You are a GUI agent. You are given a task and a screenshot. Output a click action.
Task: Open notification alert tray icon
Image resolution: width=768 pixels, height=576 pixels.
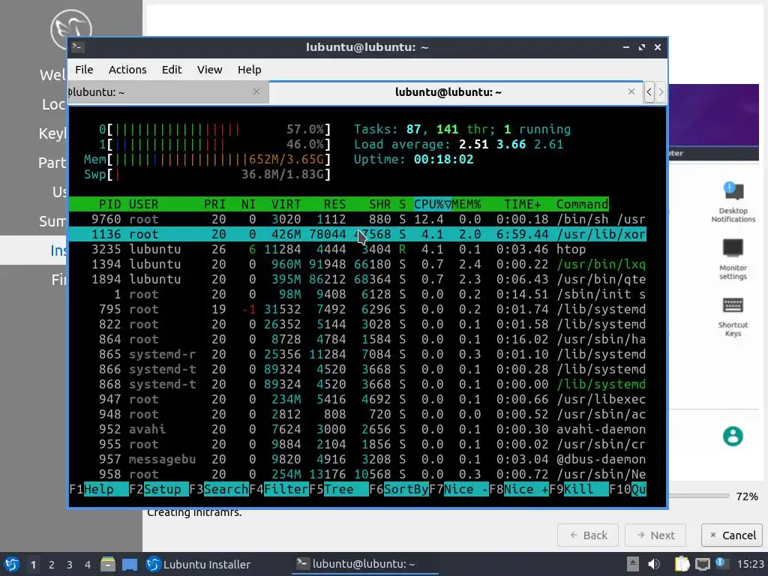point(721,563)
